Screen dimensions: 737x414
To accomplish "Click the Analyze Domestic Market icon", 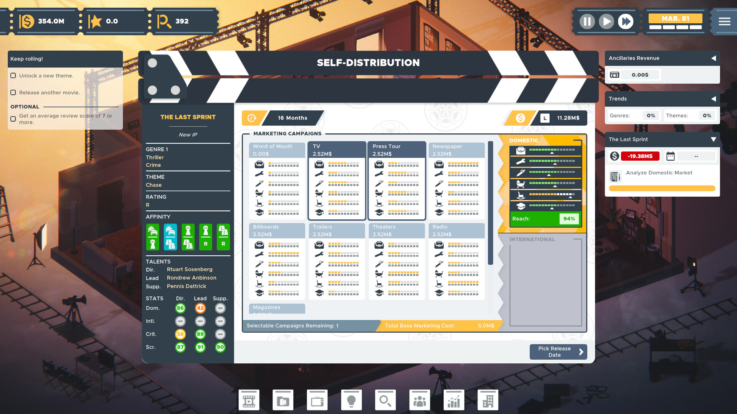I will click(x=615, y=172).
